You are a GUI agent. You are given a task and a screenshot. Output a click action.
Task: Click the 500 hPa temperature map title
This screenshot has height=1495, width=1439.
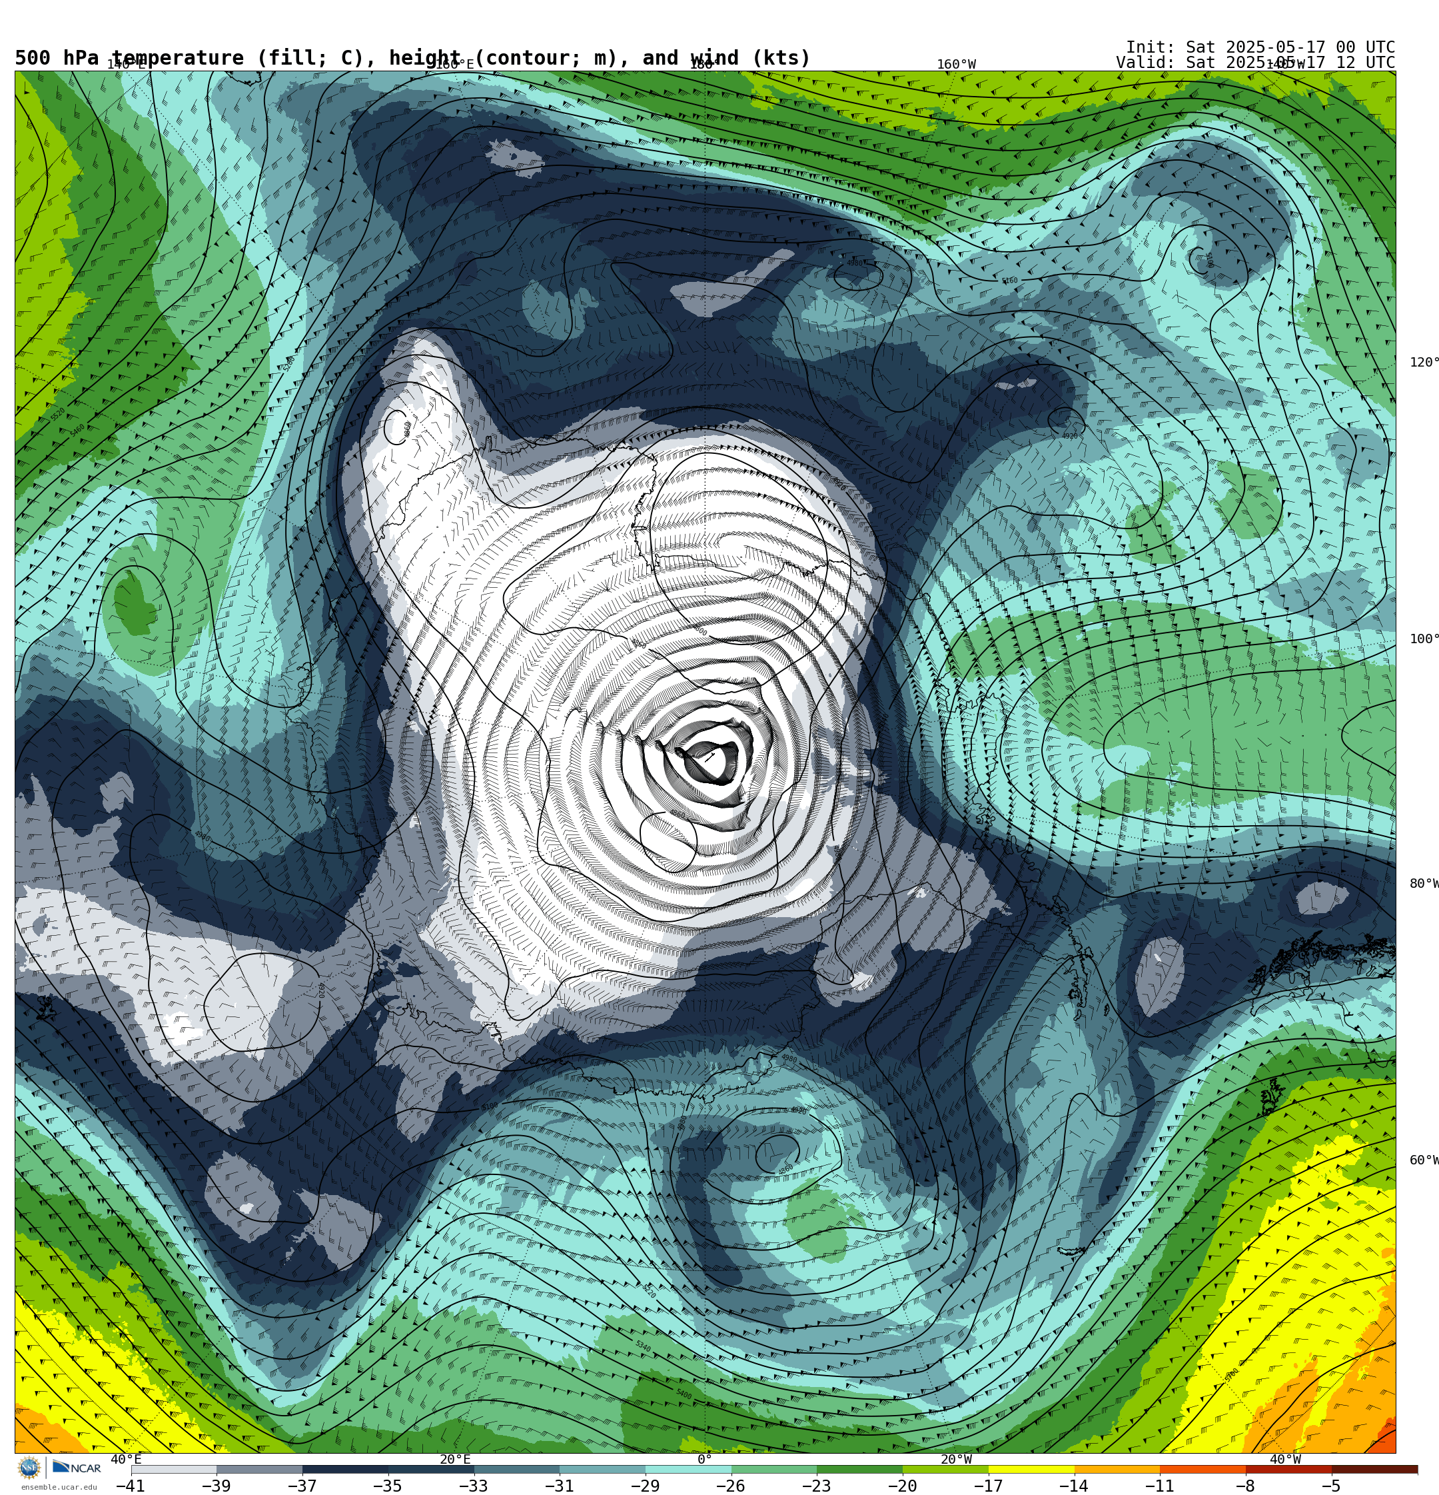412,58
